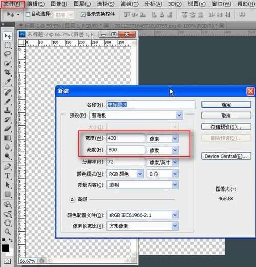Select the Spot Healing Brush tool
Screen dimensions: 256x267
[8, 92]
